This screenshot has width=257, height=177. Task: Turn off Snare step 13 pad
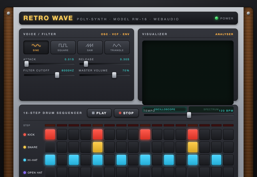tap(193, 147)
